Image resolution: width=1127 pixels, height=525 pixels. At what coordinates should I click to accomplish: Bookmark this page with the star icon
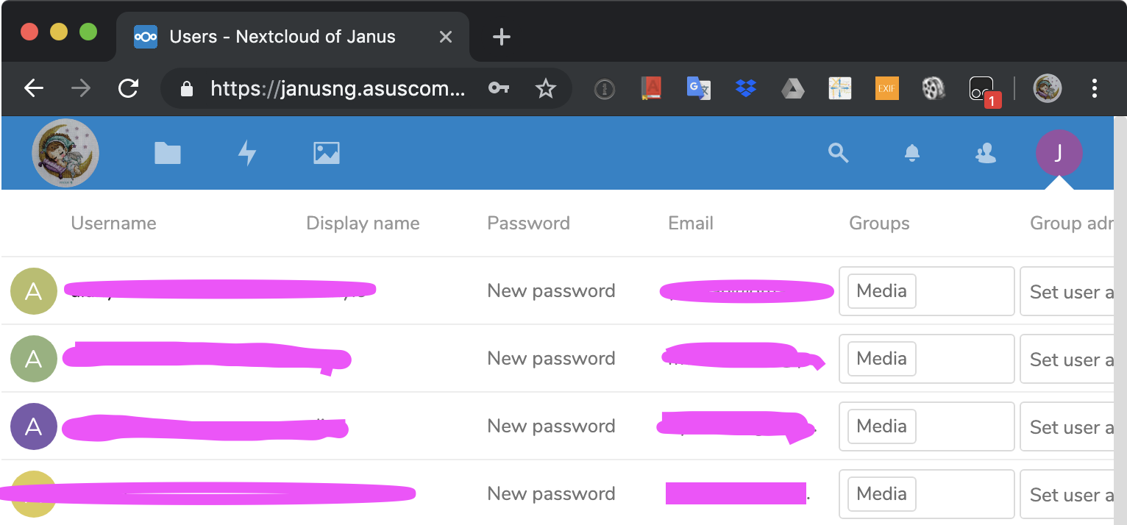point(545,89)
